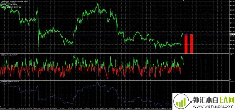The width and height of the screenshot is (235, 110).
Task: Click the blue marker atop left red bar
Action: click(186, 33)
